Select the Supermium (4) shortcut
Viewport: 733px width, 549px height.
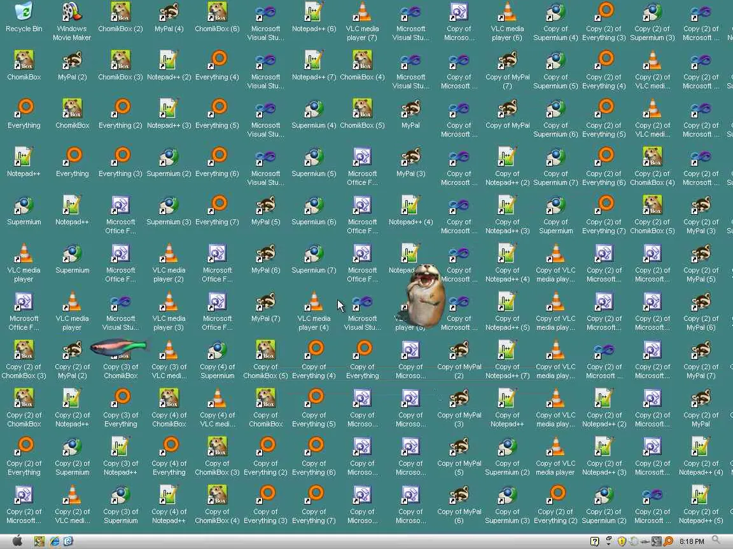314,114
